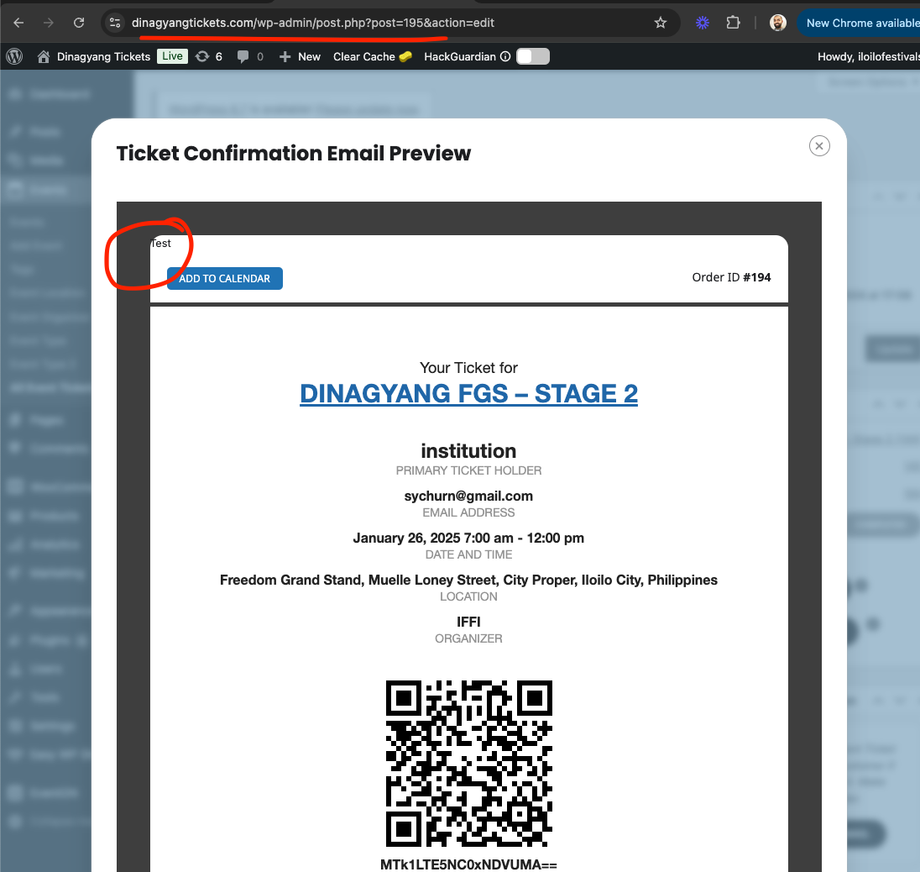Toggle the HackGuardian switch
The width and height of the screenshot is (920, 872).
click(533, 56)
